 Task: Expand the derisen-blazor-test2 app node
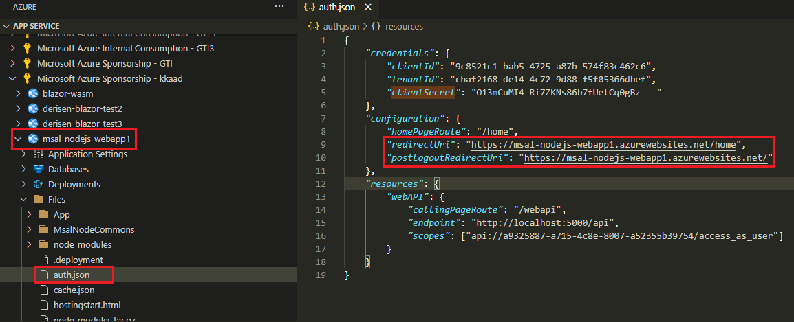point(18,108)
